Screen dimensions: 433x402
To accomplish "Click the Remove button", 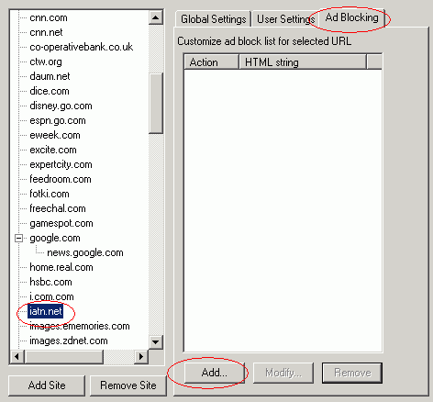I will pyautogui.click(x=352, y=373).
